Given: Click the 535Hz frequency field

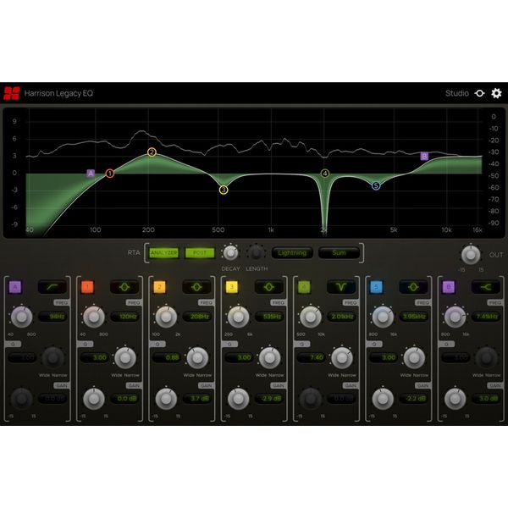Looking at the screenshot, I should coord(269,317).
